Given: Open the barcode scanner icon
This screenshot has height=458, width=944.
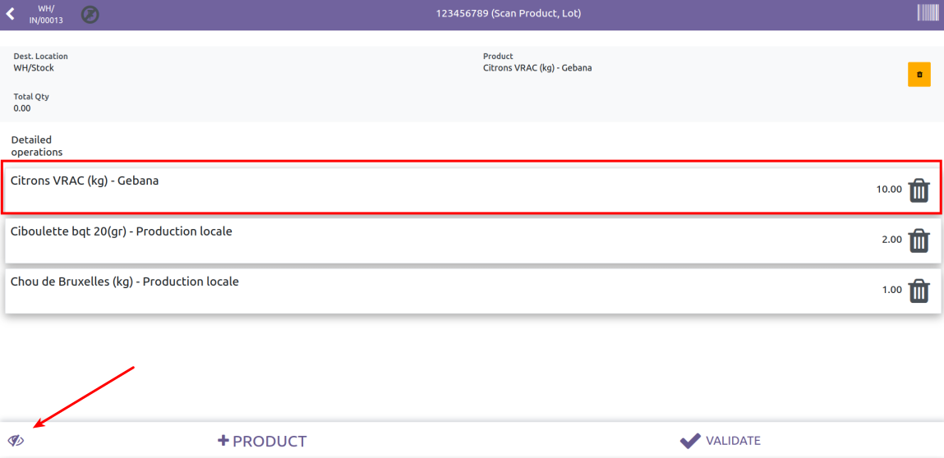Looking at the screenshot, I should (x=928, y=13).
